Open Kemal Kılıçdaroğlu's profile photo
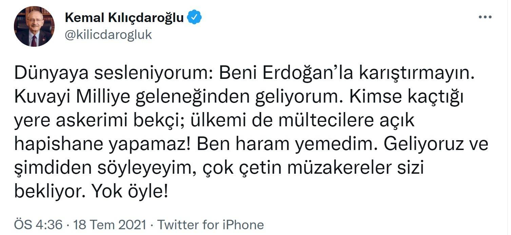Screen dimensions: 511x235 [34, 26]
